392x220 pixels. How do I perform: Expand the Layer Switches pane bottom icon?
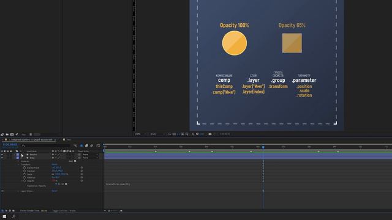(x=2, y=211)
